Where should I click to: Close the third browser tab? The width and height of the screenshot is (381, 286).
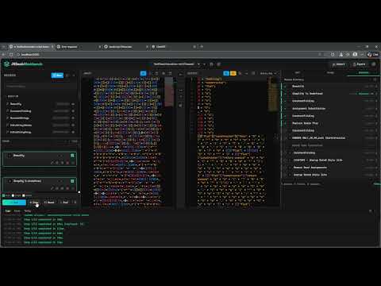[x=147, y=47]
